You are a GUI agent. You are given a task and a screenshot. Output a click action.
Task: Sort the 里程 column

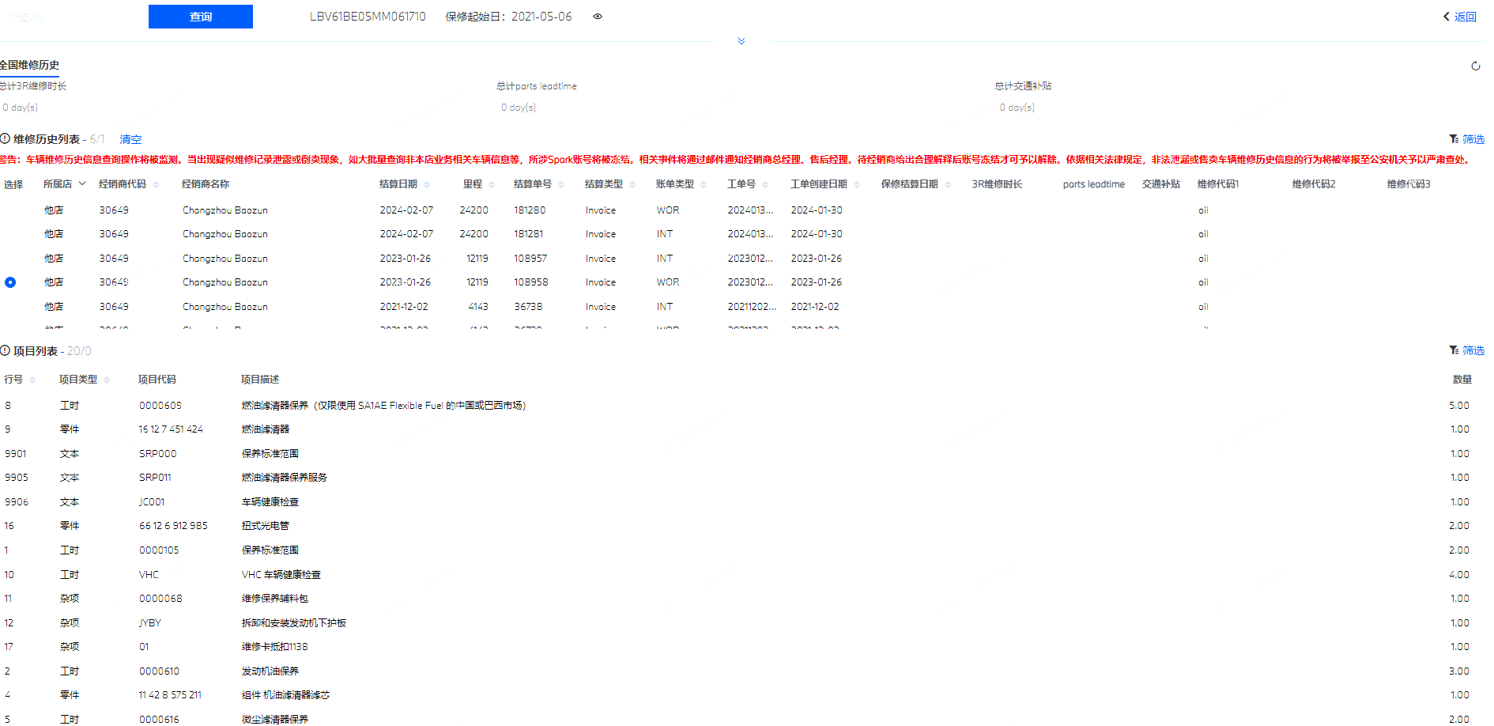pos(492,185)
